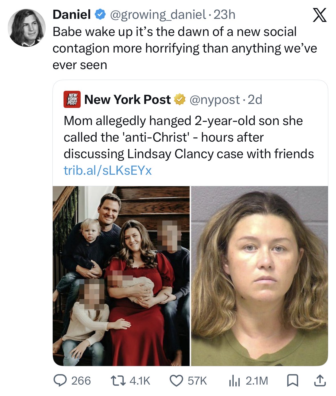The width and height of the screenshot is (336, 396).
Task: Like the tweet with heart icon
Action: click(176, 381)
